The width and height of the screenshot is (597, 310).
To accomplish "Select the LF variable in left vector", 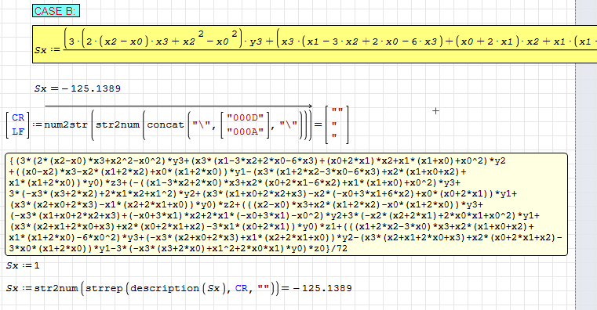I will pyautogui.click(x=18, y=132).
